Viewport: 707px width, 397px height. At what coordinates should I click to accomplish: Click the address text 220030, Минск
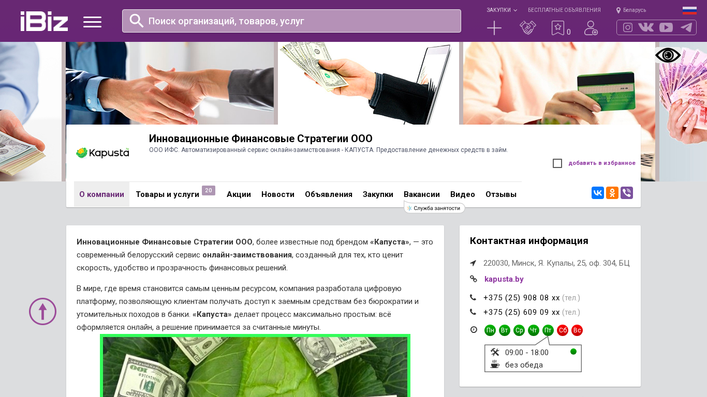(556, 263)
